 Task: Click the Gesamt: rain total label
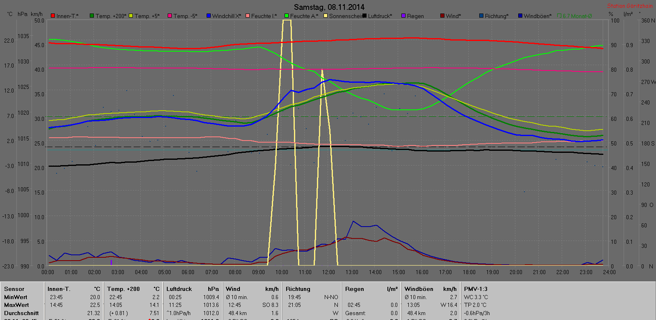(355, 313)
